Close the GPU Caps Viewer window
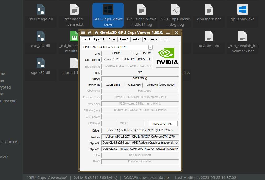The height and width of the screenshot is (180, 265). pyautogui.click(x=176, y=32)
